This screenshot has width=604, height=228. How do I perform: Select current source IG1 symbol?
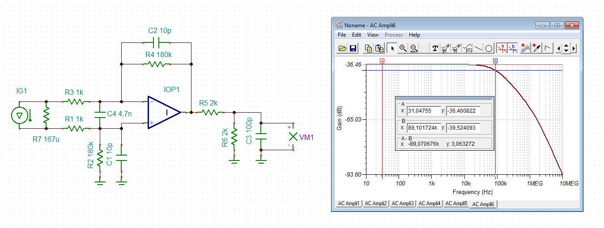click(x=20, y=115)
